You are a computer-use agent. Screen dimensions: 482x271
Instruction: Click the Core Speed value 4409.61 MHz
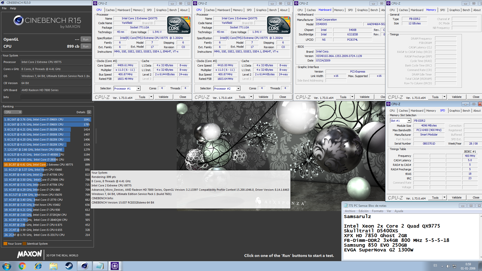pos(125,65)
